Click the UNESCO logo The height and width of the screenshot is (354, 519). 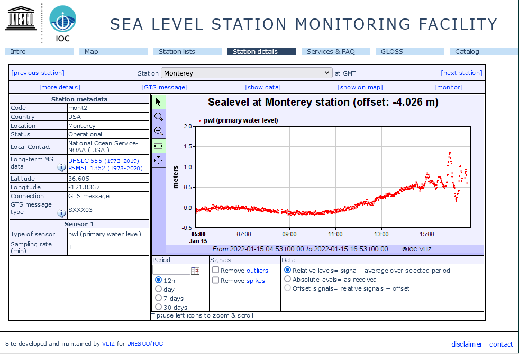[21, 18]
